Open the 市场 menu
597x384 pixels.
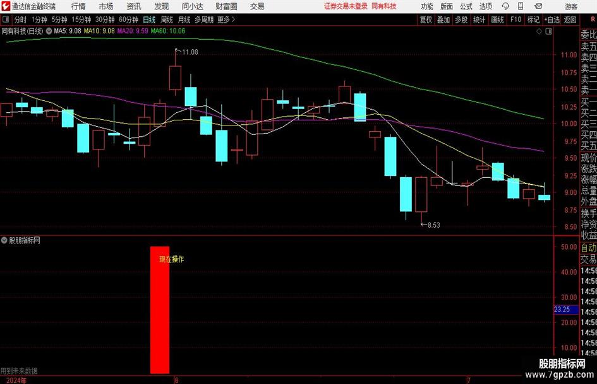(x=106, y=6)
